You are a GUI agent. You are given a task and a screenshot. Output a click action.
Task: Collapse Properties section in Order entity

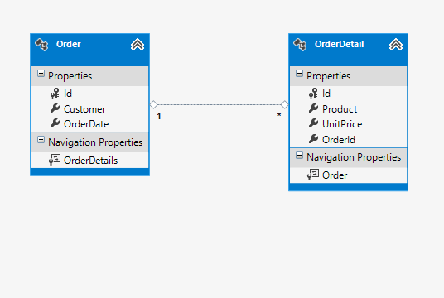pos(41,74)
